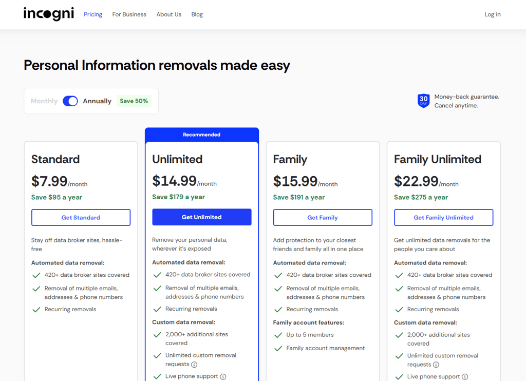Click the Recommended banner on Unlimited plan
Screen dimensions: 526x381
201,135
